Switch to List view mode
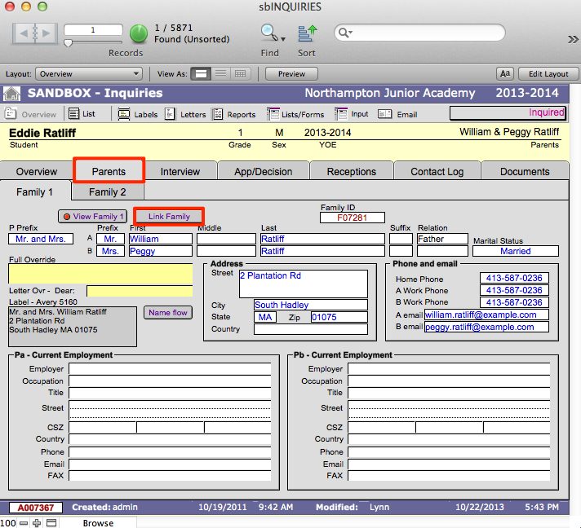The image size is (581, 528). point(220,73)
